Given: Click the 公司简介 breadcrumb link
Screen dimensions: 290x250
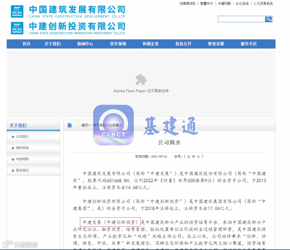Looking at the screenshot, I should pos(115,125).
